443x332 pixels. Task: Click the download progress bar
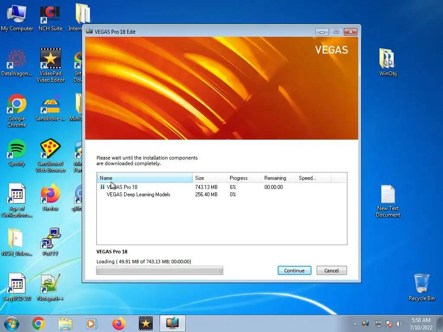(160, 271)
